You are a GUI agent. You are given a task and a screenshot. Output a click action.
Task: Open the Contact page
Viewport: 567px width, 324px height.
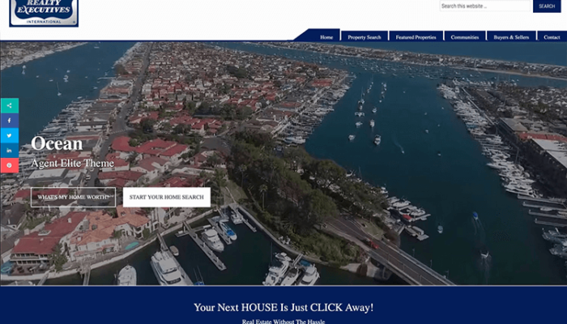pos(552,37)
